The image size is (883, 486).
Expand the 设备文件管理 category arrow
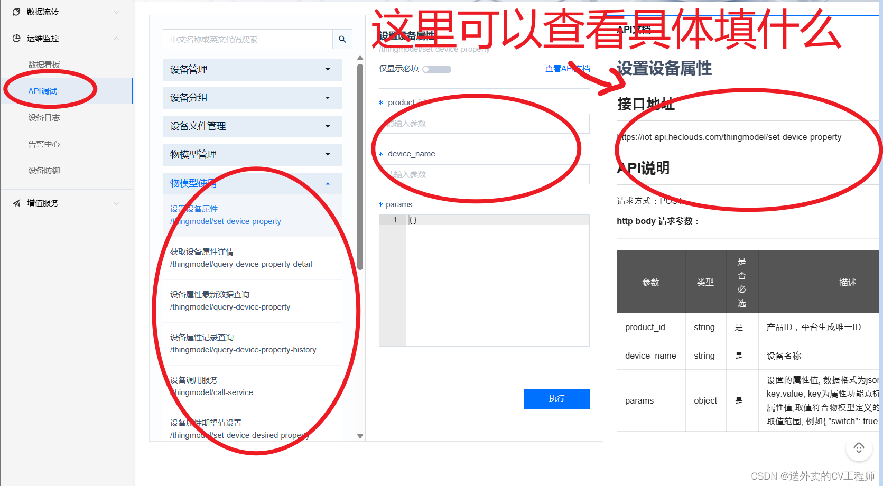(328, 126)
